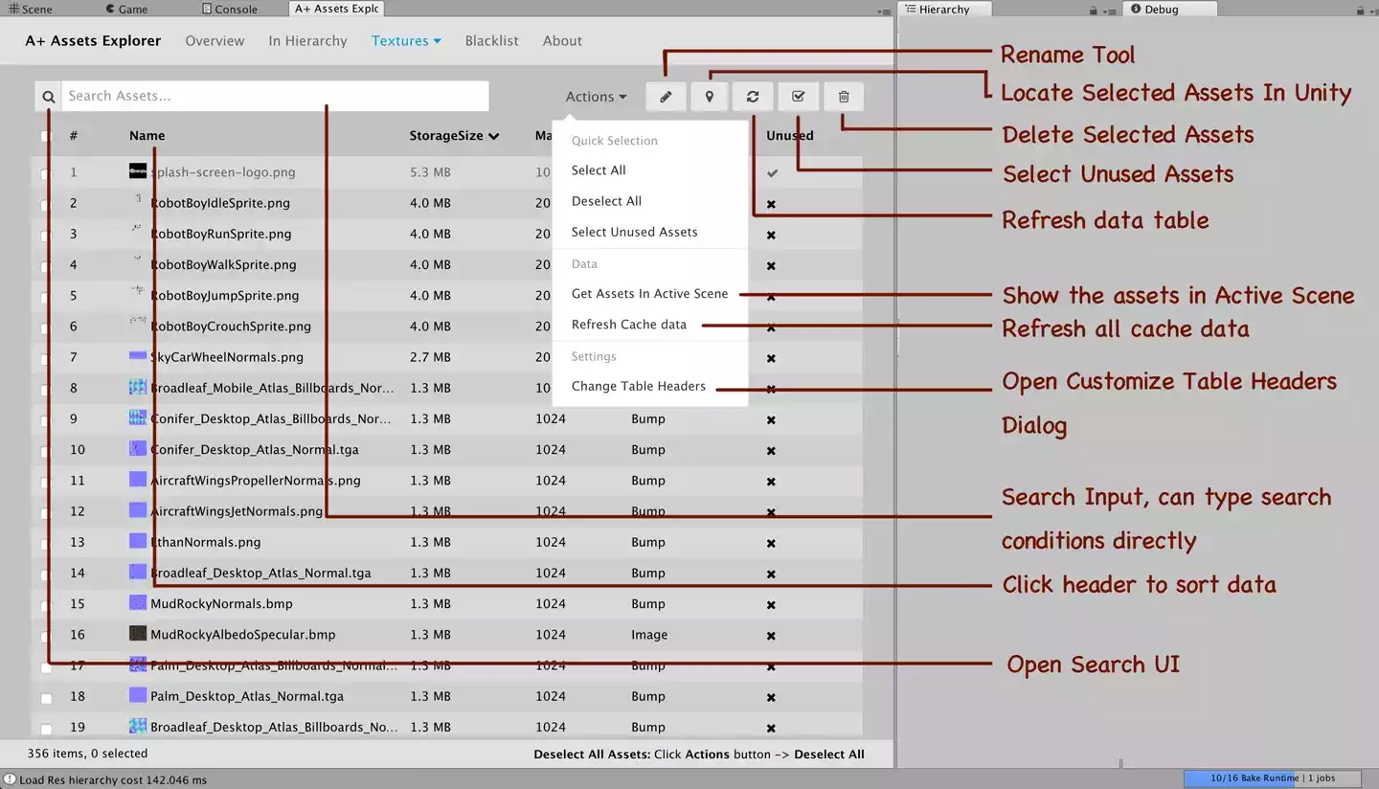The image size is (1379, 789).
Task: Click the Select Unused Assets checkmark icon
Action: [798, 97]
